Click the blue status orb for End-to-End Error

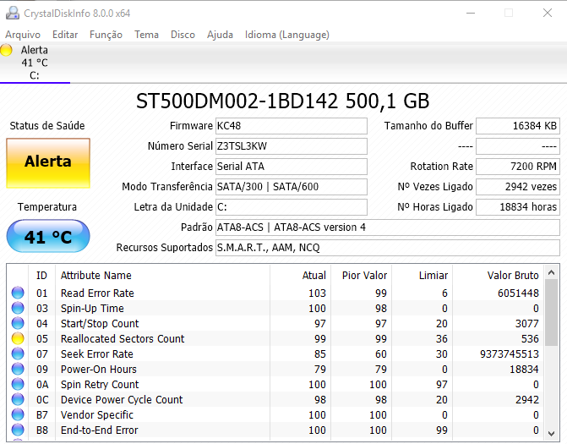[18, 430]
